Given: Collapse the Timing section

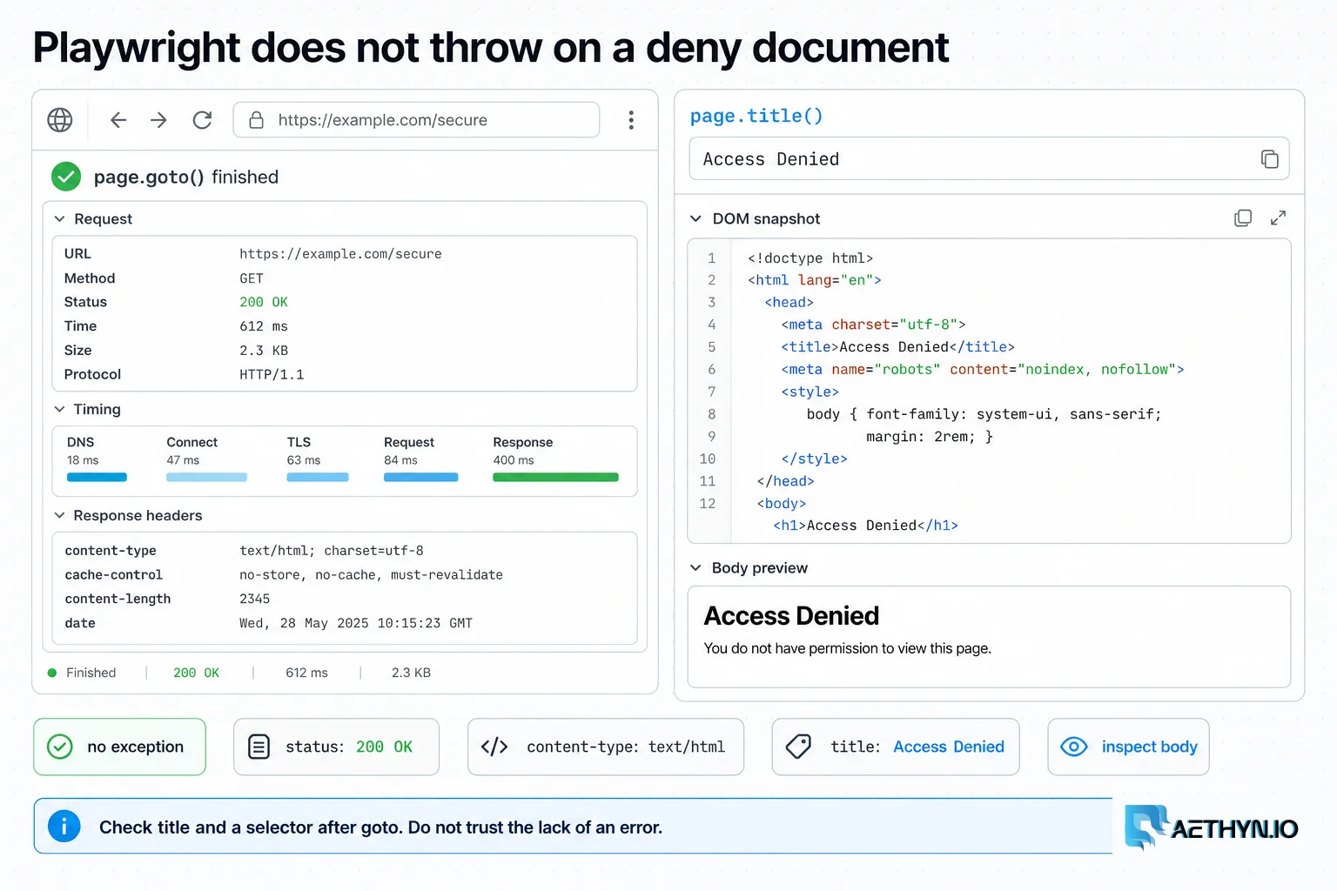Looking at the screenshot, I should pyautogui.click(x=59, y=409).
